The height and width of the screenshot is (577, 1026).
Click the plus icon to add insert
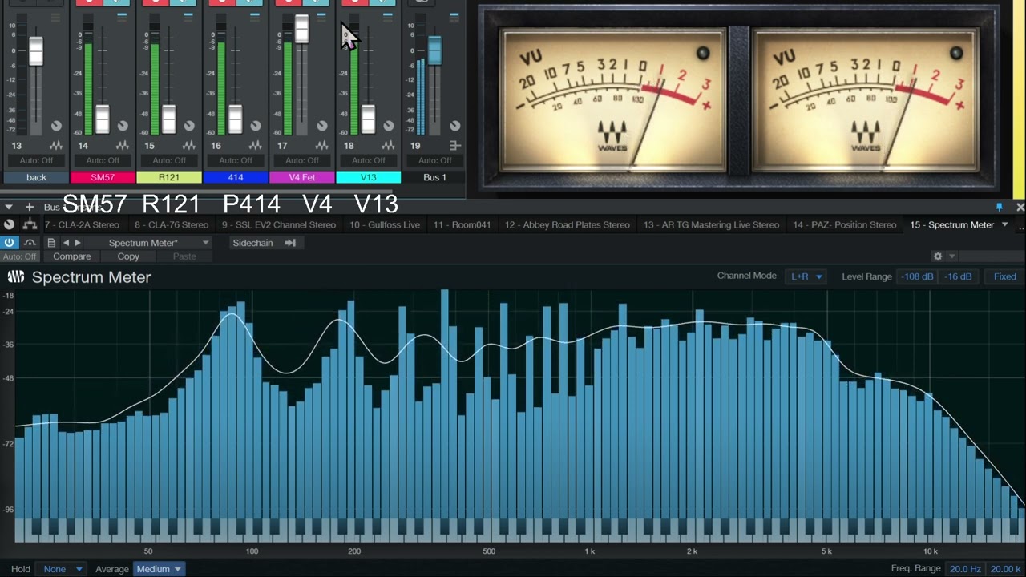click(29, 207)
